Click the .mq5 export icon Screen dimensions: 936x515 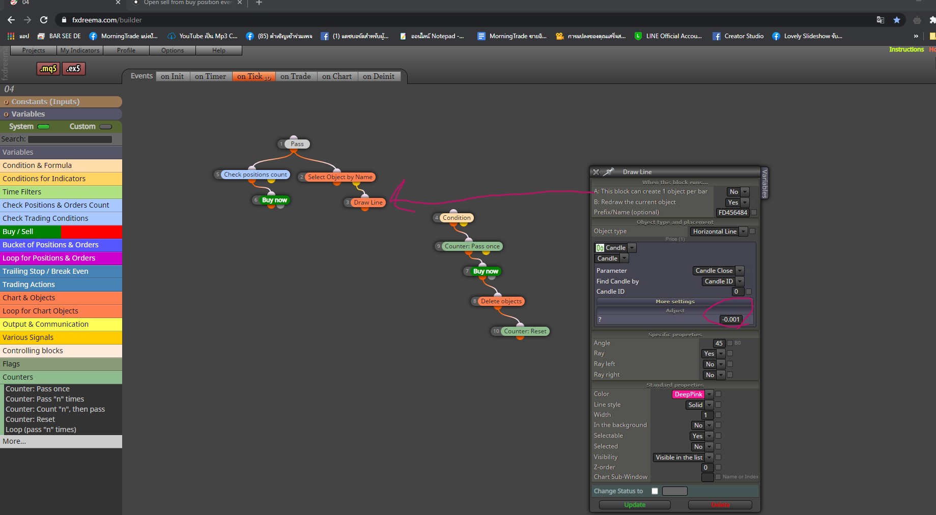[48, 69]
